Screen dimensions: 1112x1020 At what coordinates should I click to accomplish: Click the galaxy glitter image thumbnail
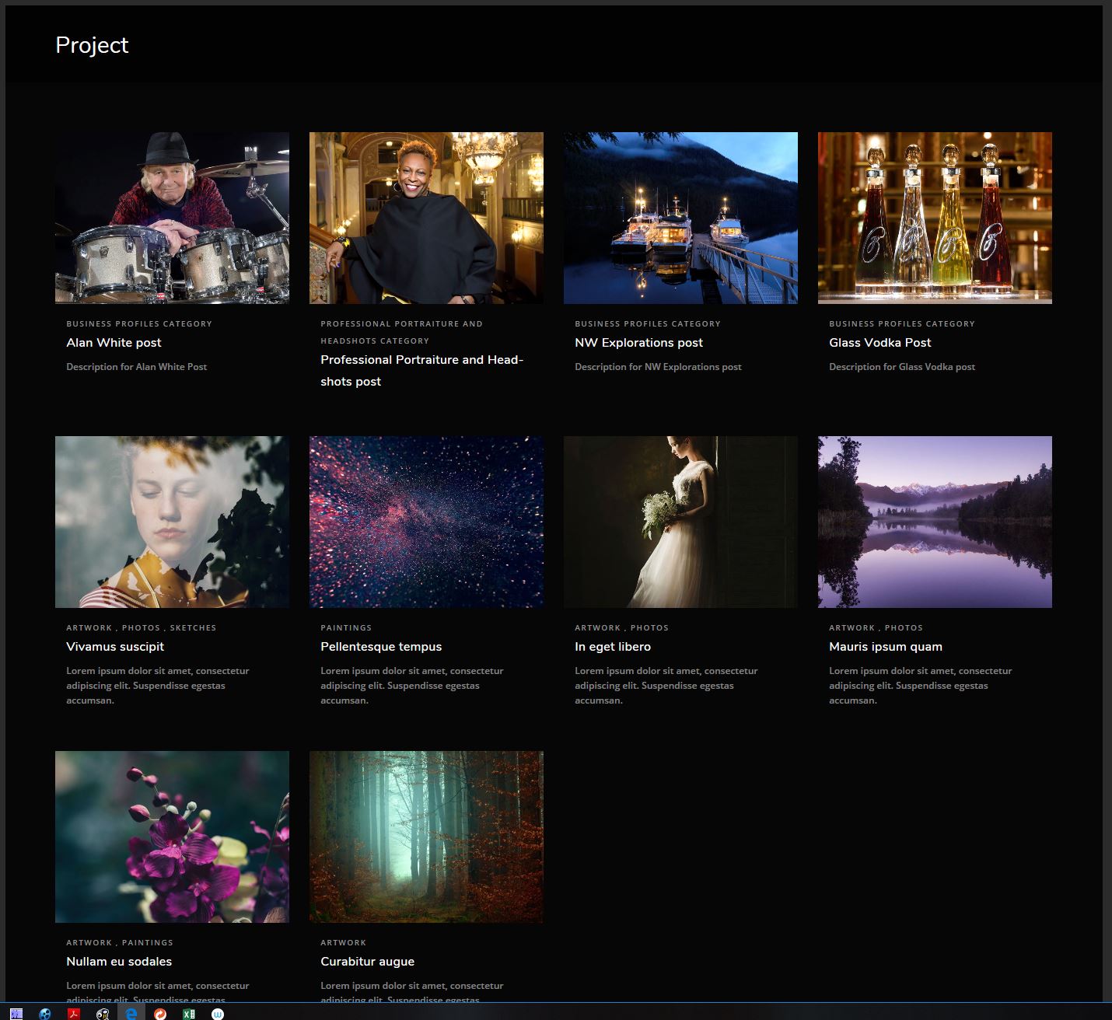pyautogui.click(x=426, y=522)
